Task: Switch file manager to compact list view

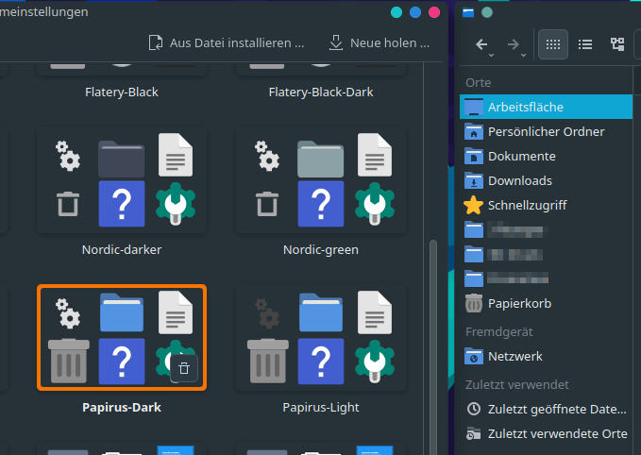Action: (585, 44)
